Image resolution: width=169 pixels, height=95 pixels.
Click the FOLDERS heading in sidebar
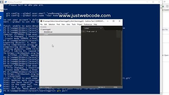[x=43, y=27]
